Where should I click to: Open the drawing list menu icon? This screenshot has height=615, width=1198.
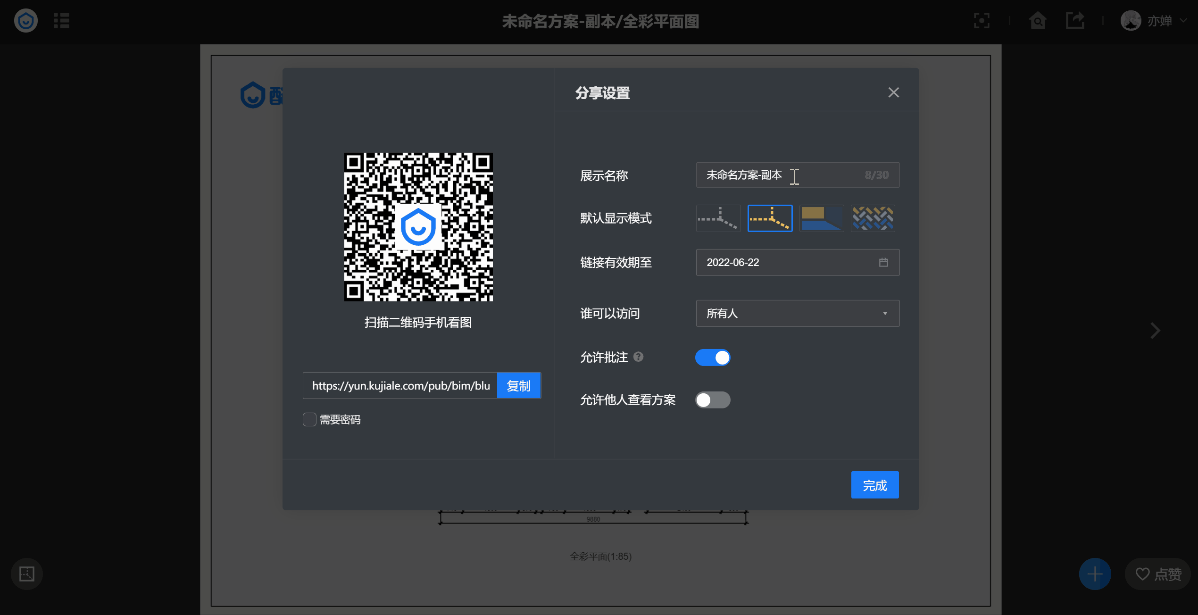pyautogui.click(x=61, y=21)
